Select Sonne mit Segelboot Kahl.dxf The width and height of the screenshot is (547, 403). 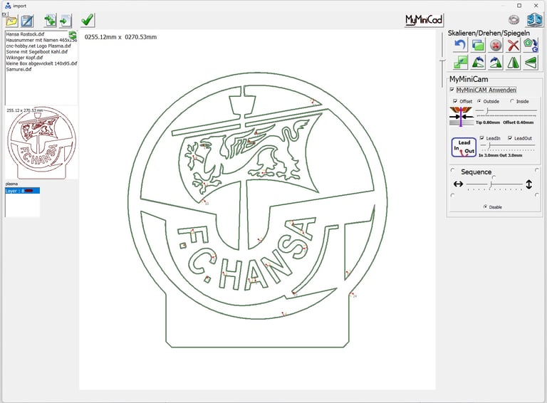pyautogui.click(x=36, y=51)
